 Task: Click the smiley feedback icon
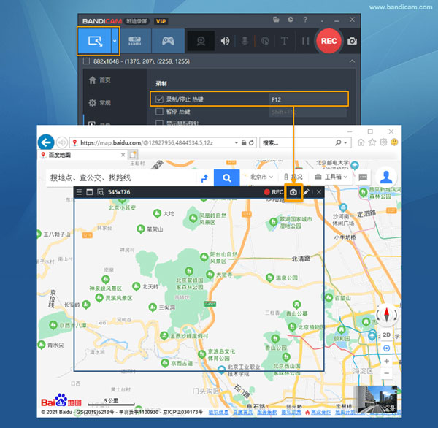(x=394, y=142)
